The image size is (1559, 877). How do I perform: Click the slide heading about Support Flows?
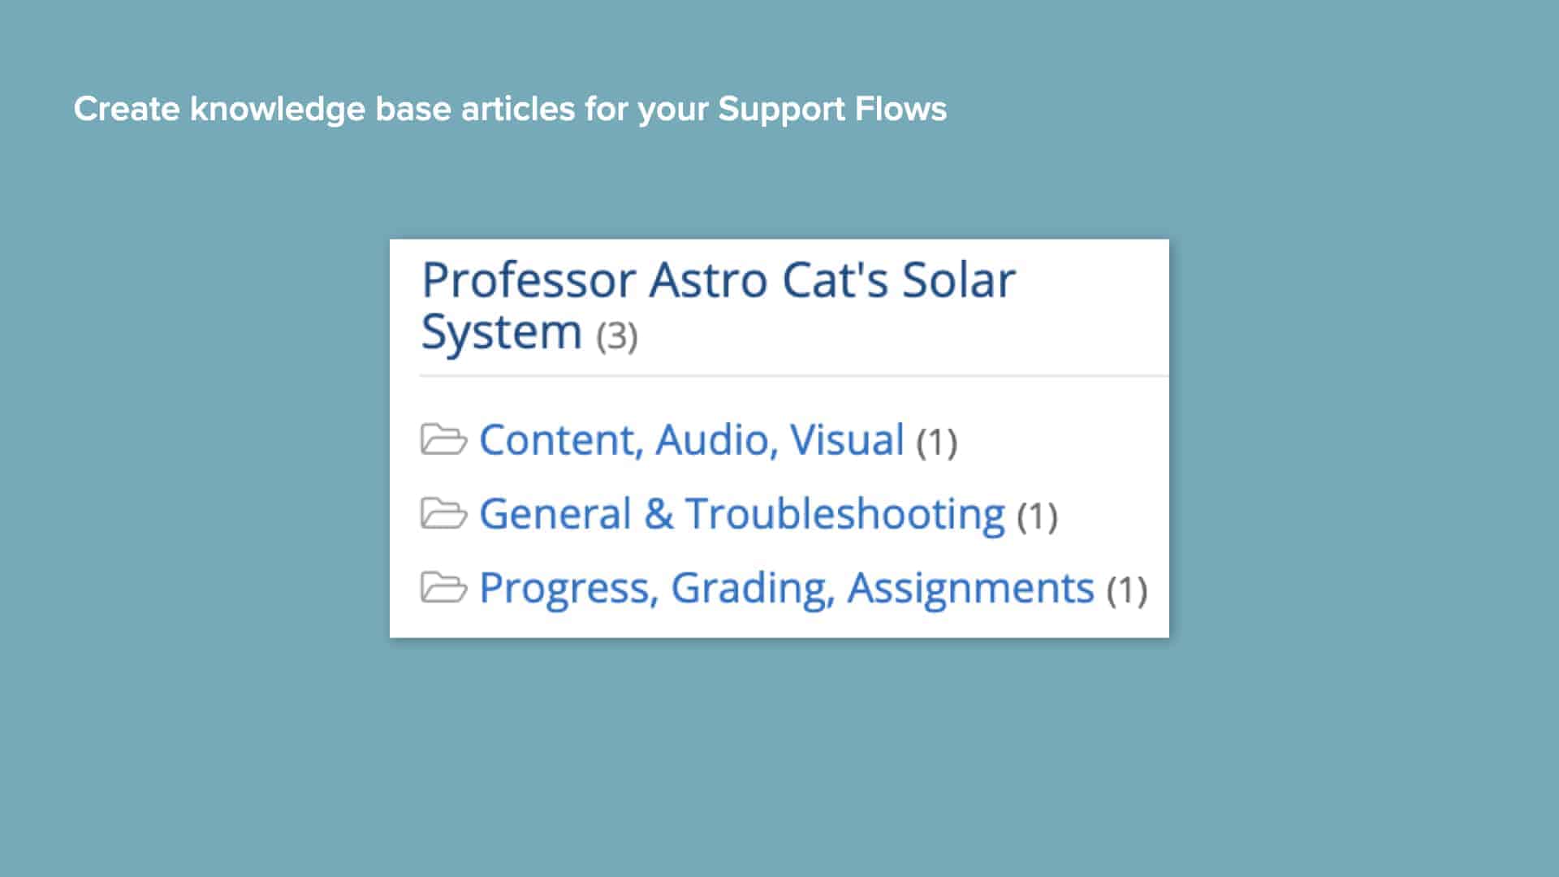[x=510, y=108]
